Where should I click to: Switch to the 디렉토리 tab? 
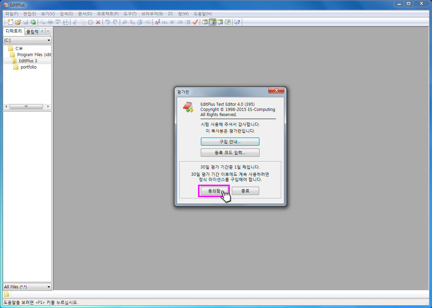pos(14,31)
